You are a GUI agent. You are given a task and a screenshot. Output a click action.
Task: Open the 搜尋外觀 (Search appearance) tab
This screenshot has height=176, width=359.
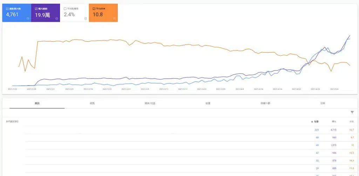pyautogui.click(x=265, y=103)
